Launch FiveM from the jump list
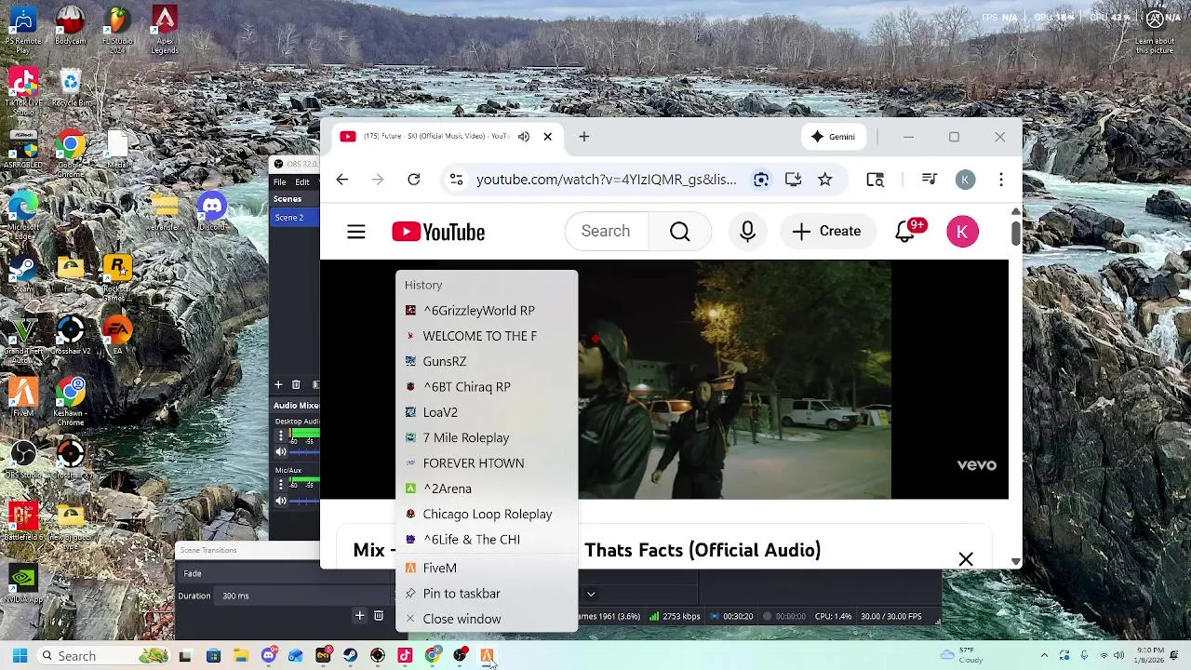The image size is (1191, 670). coord(486,568)
